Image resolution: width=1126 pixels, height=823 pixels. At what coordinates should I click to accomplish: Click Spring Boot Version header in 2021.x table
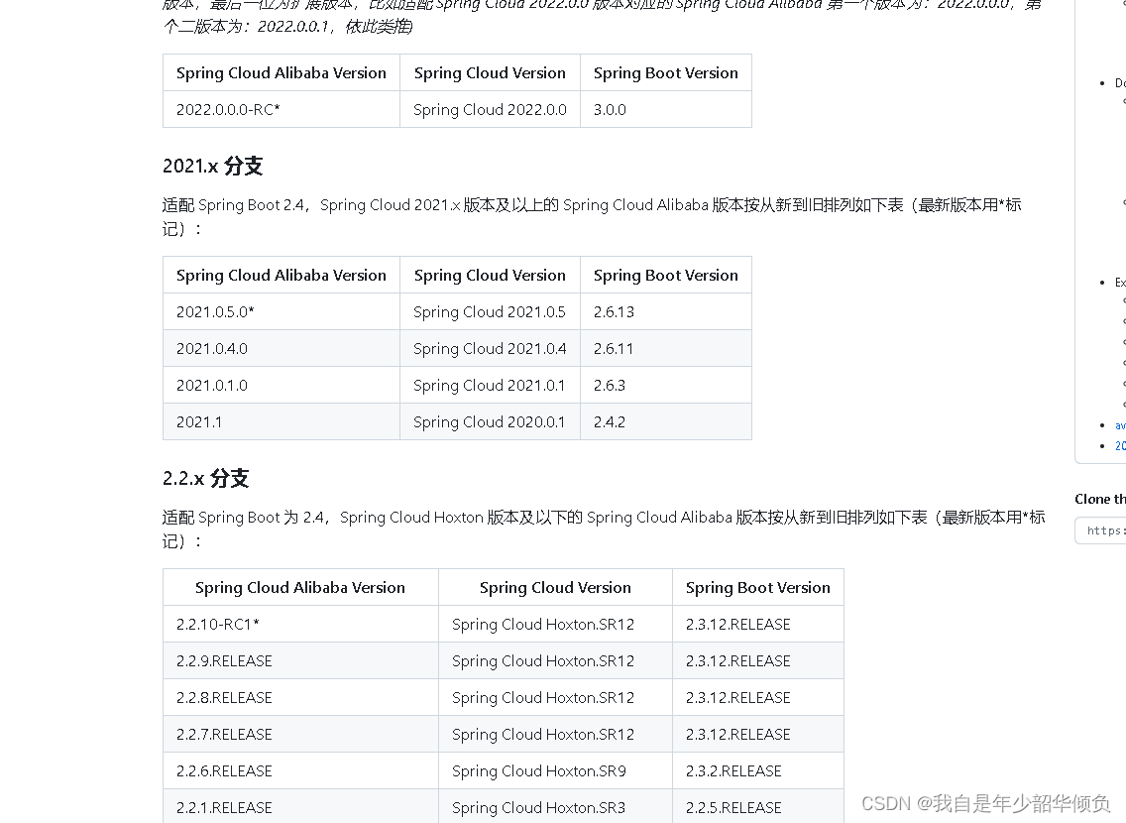(666, 275)
